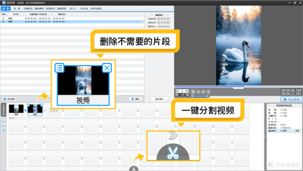The image size is (303, 171).
Task: Restore the application window size
Action: (x=295, y=3)
